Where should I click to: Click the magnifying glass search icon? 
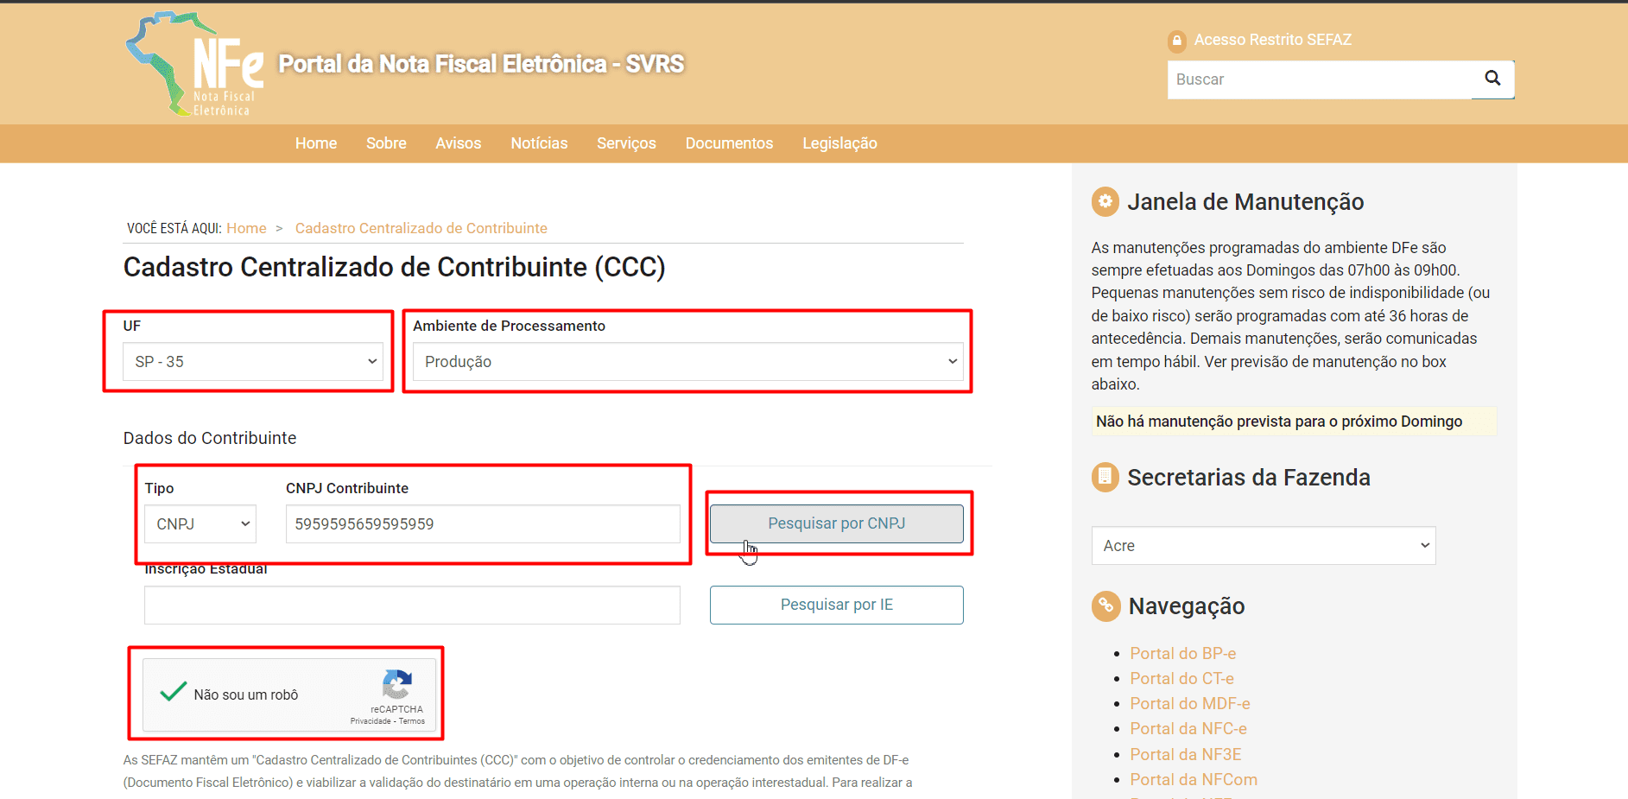pyautogui.click(x=1492, y=79)
